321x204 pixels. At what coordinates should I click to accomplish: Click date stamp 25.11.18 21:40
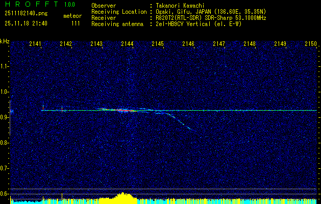point(26,23)
